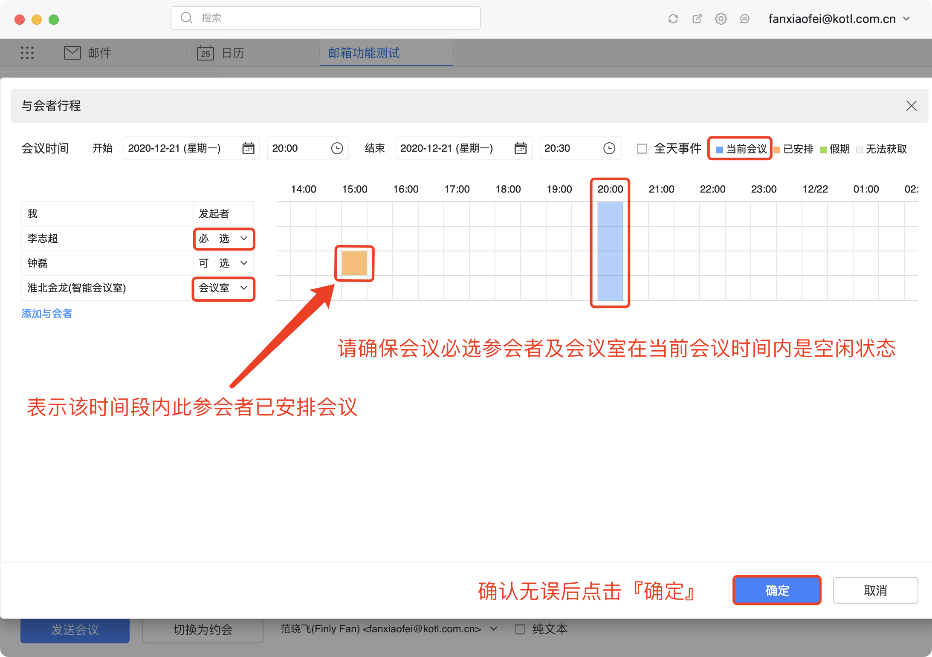
Task: Click the 18:00 time header
Action: coord(508,189)
